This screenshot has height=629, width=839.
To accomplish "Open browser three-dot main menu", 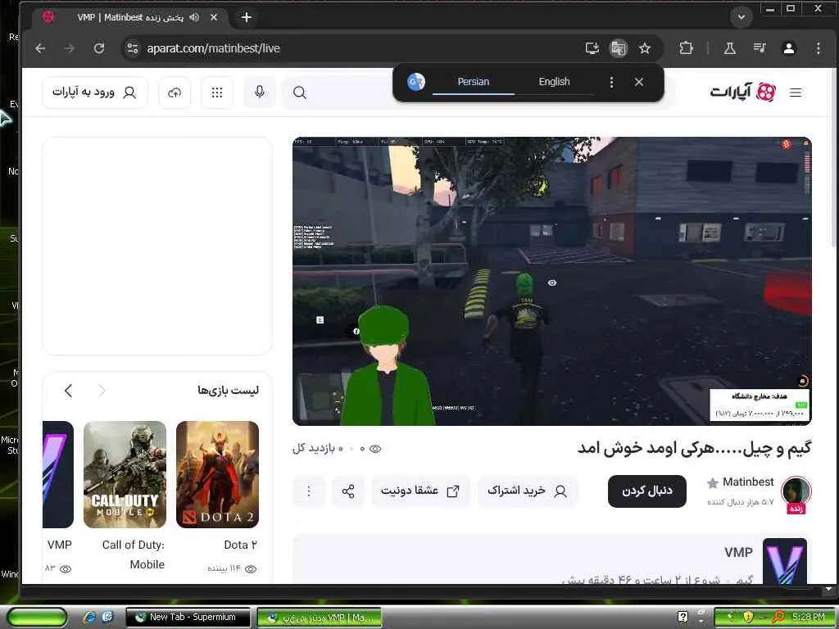I will pos(819,48).
